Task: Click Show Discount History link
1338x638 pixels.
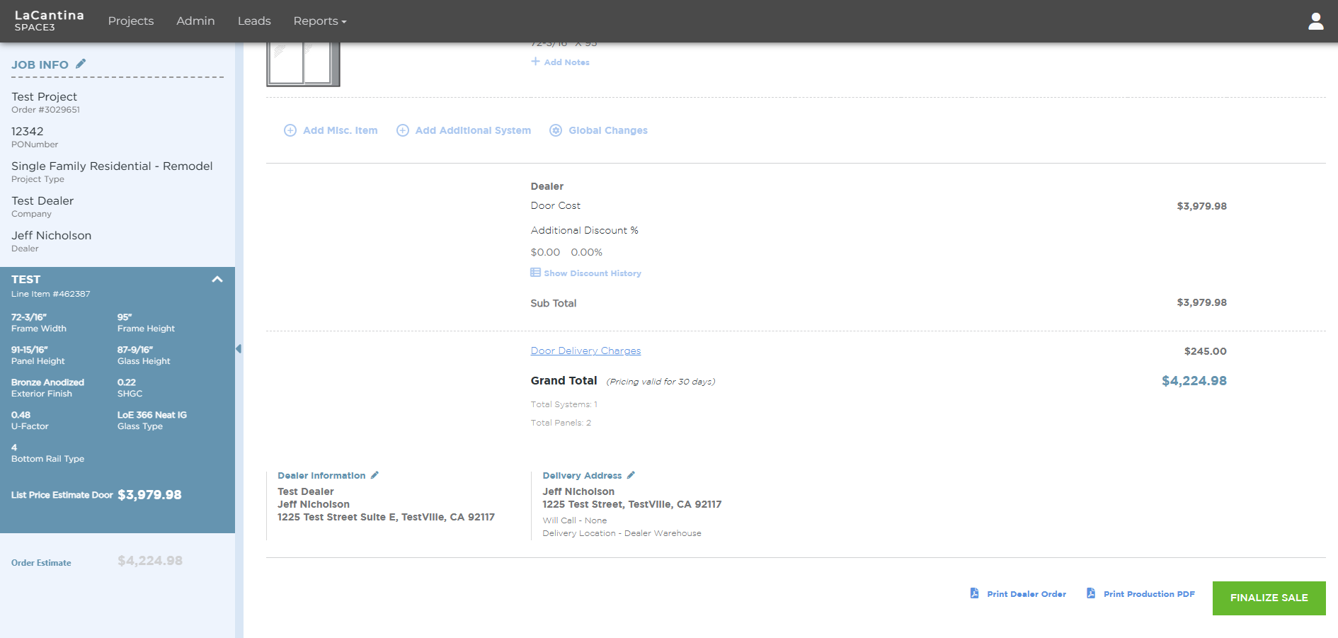Action: coord(593,273)
